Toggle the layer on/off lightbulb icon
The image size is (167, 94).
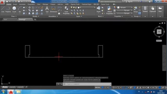pos(71,8)
